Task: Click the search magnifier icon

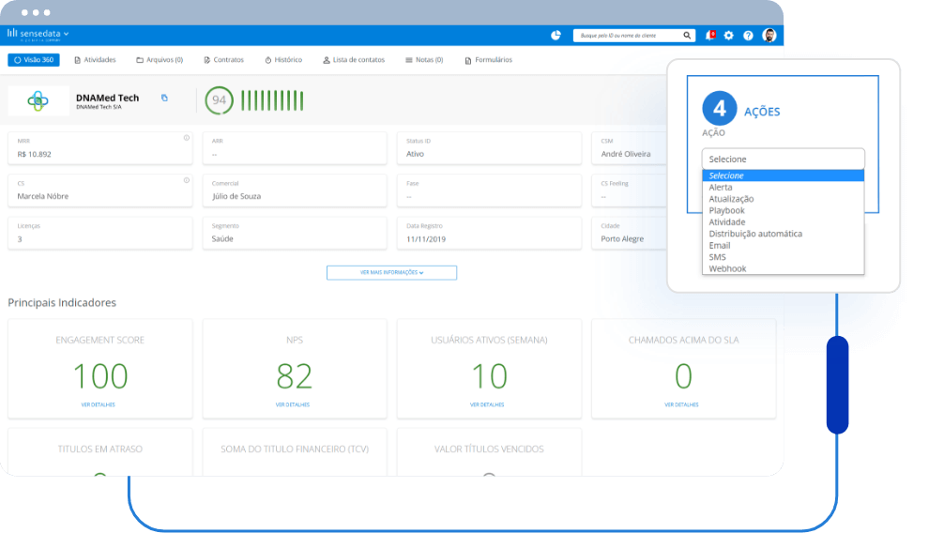Action: click(x=687, y=36)
